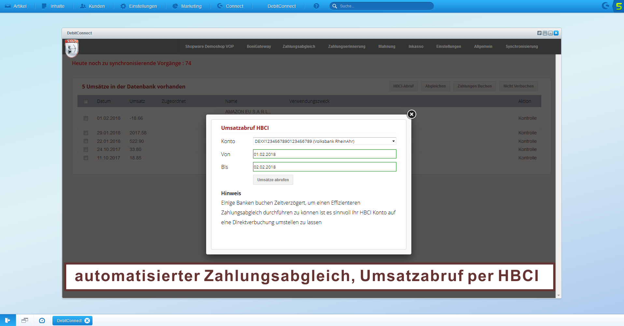Check the 29.01.2018 transaction row
The image size is (624, 326).
click(86, 133)
